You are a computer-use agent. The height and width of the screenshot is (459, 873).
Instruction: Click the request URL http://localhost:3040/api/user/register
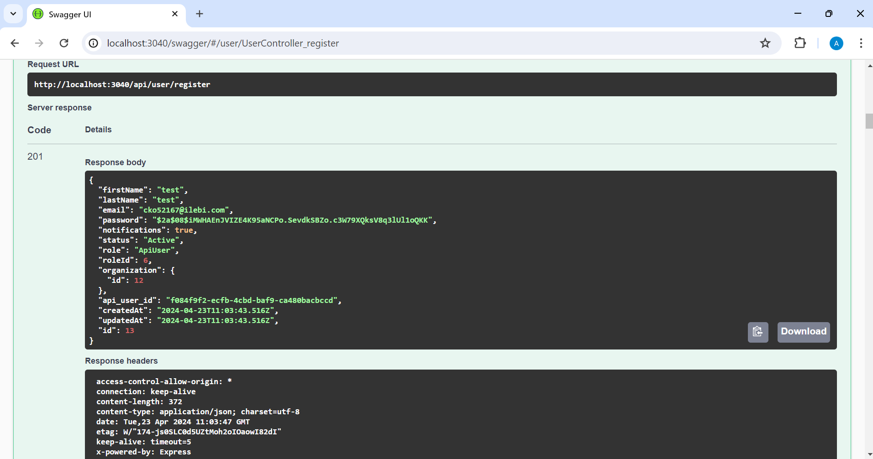coord(122,84)
